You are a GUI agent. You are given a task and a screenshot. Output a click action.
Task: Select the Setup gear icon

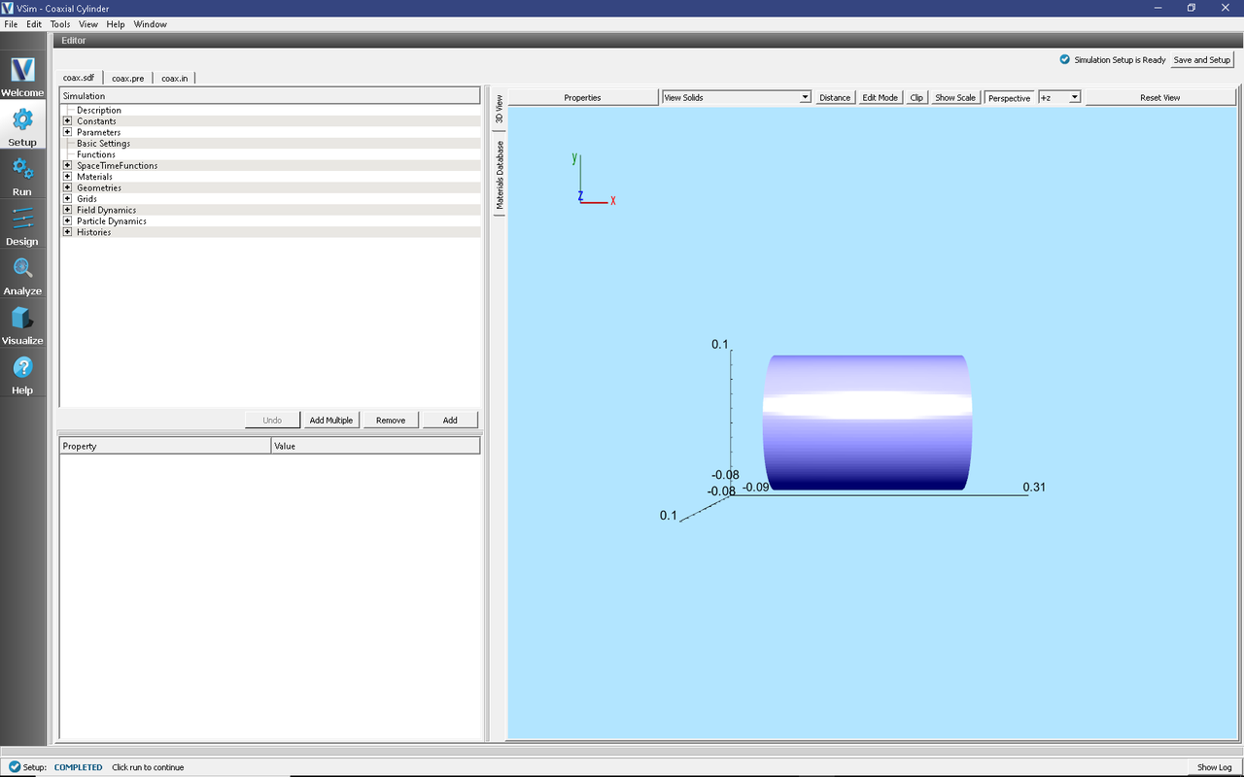click(x=22, y=121)
